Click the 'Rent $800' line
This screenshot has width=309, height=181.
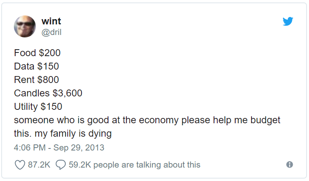coord(36,80)
